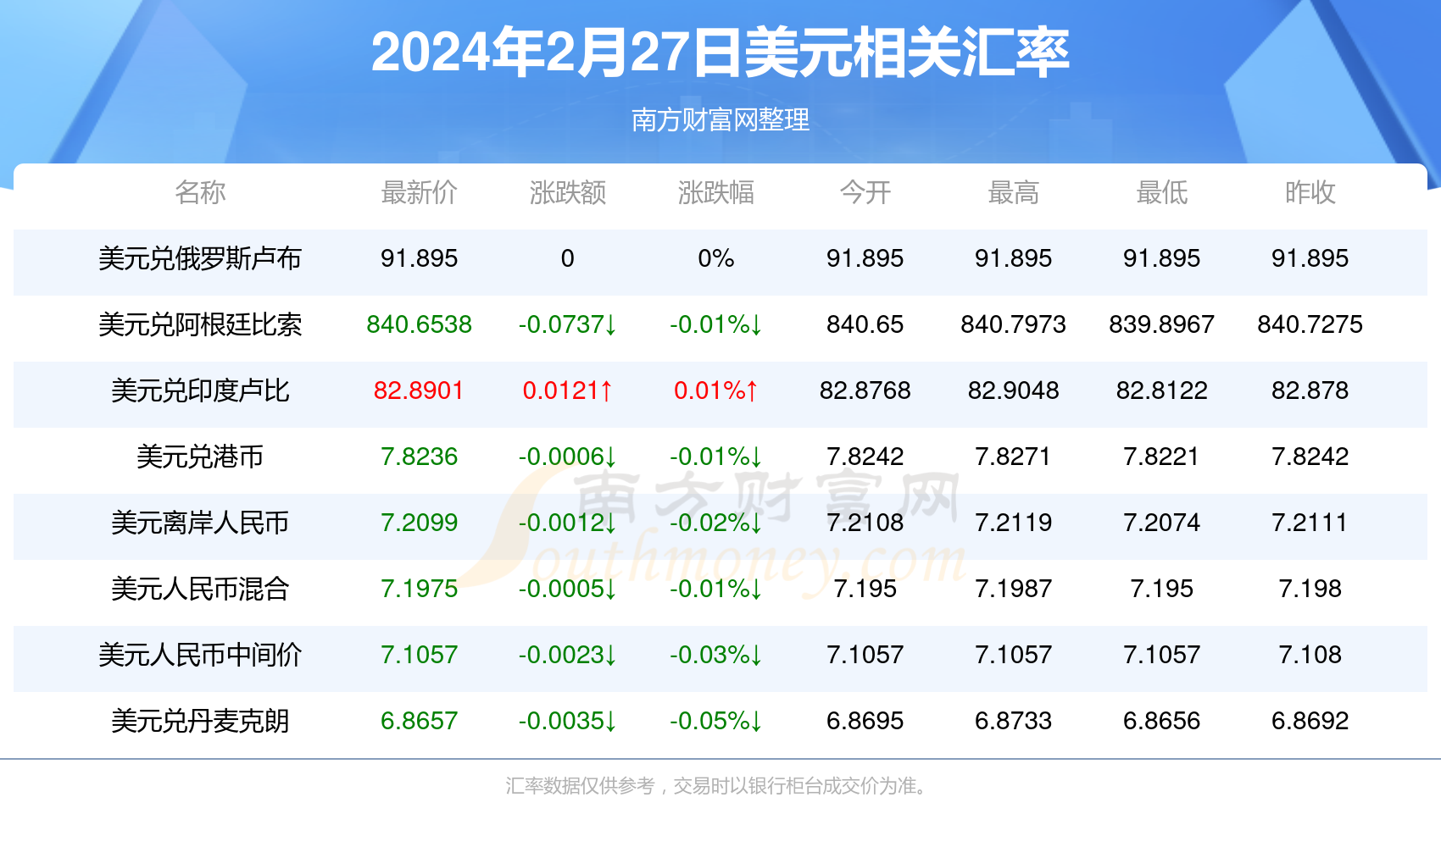Click the row name 美元兑阿根廷比索
1441x847 pixels.
pos(200,324)
